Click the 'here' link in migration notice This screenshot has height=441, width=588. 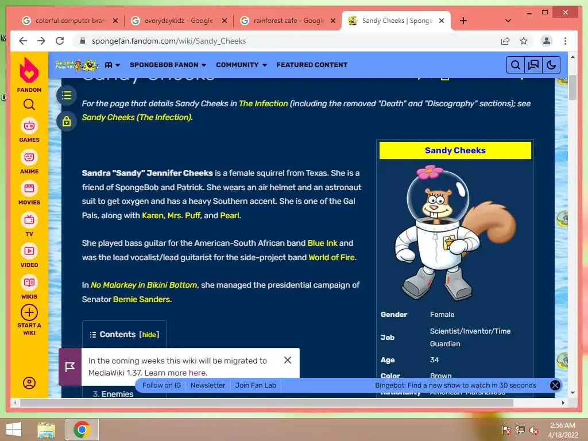(x=197, y=373)
